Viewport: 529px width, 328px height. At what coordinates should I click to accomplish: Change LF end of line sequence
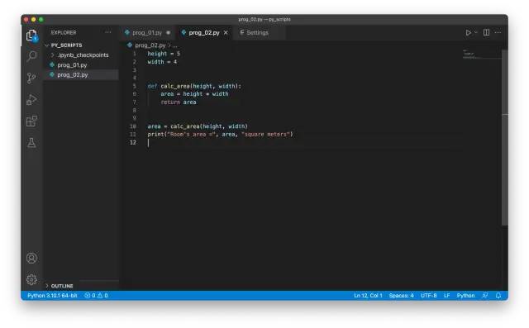point(446,296)
